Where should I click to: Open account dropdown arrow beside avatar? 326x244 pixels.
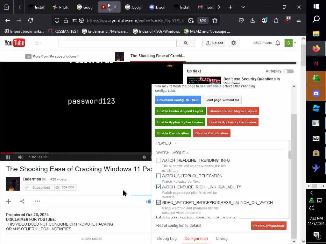tap(295, 43)
